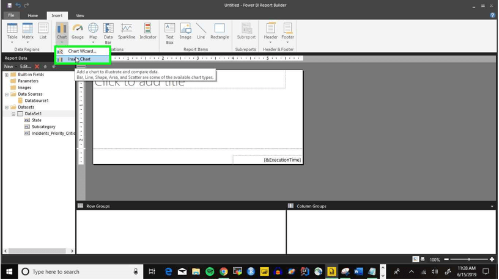Screen dimensions: 499x280
Task: Select the Images folder
Action: pyautogui.click(x=24, y=88)
